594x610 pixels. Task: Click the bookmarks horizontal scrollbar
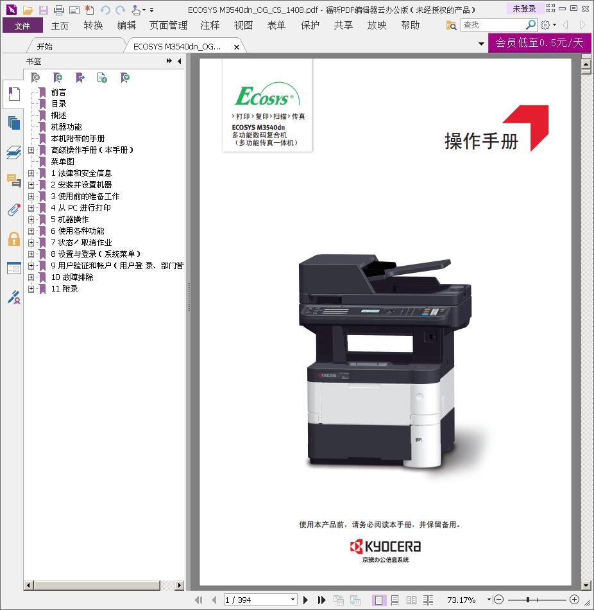(x=98, y=585)
